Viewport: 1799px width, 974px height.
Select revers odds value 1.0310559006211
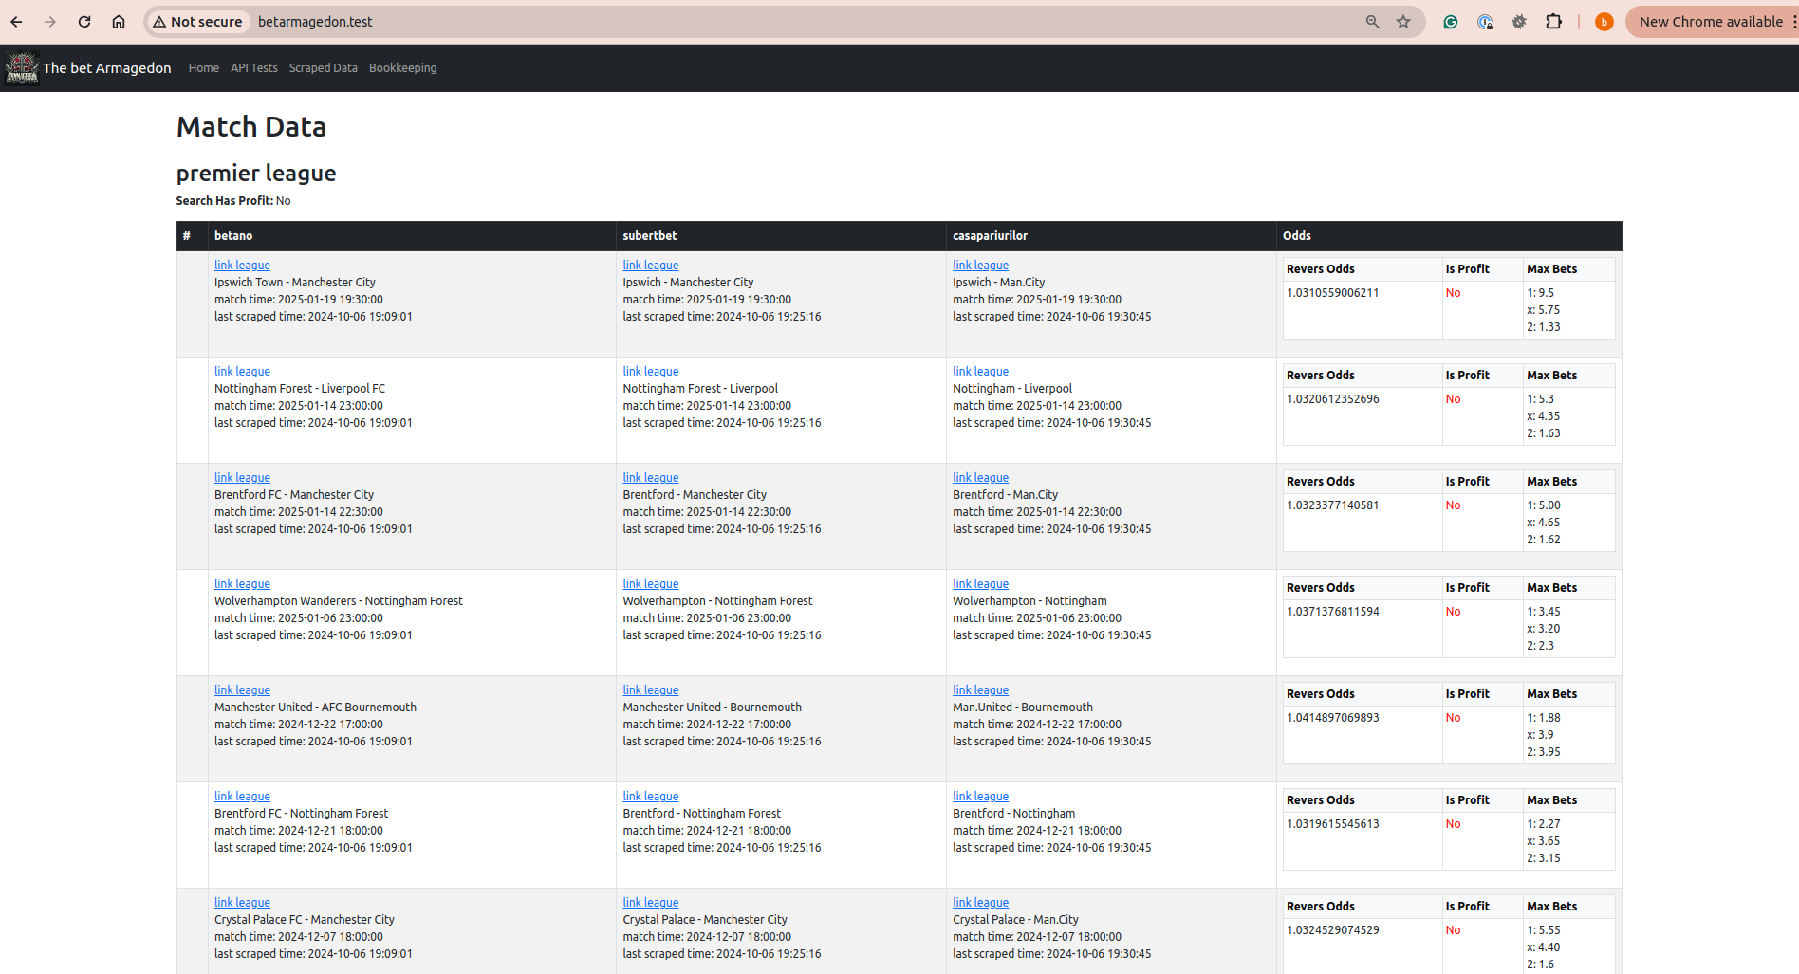[1333, 293]
